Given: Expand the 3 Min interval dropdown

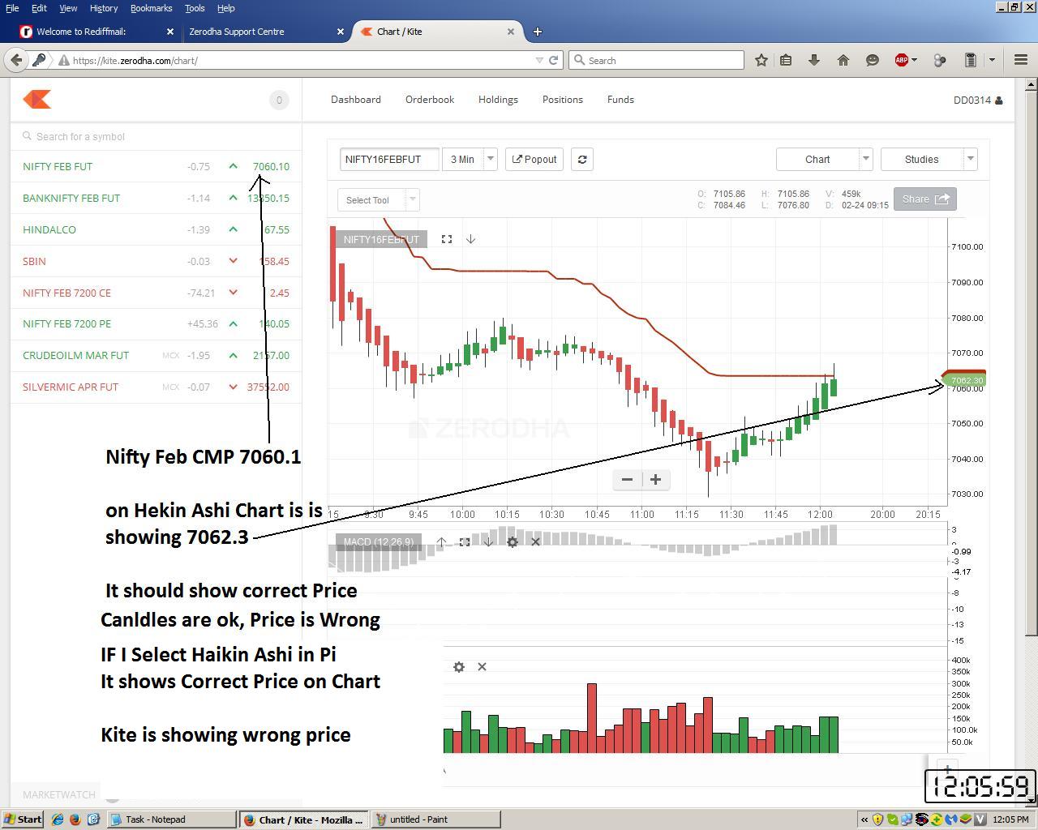Looking at the screenshot, I should 490,160.
